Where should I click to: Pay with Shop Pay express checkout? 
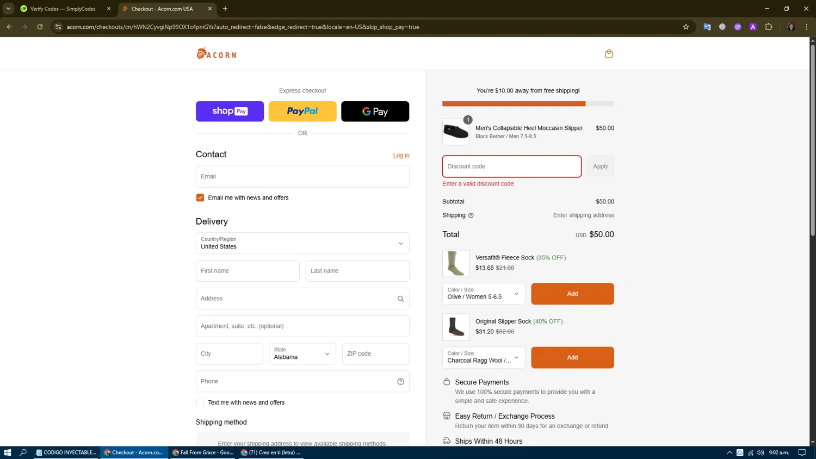tap(230, 111)
